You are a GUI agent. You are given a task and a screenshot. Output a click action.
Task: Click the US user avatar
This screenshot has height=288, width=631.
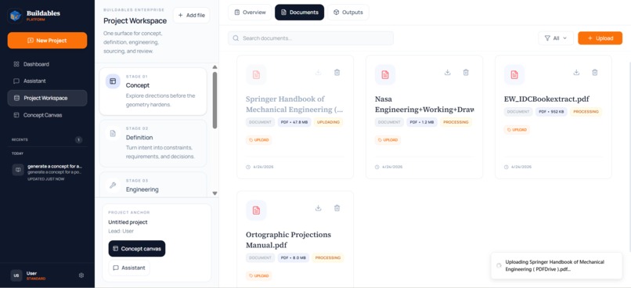point(16,275)
